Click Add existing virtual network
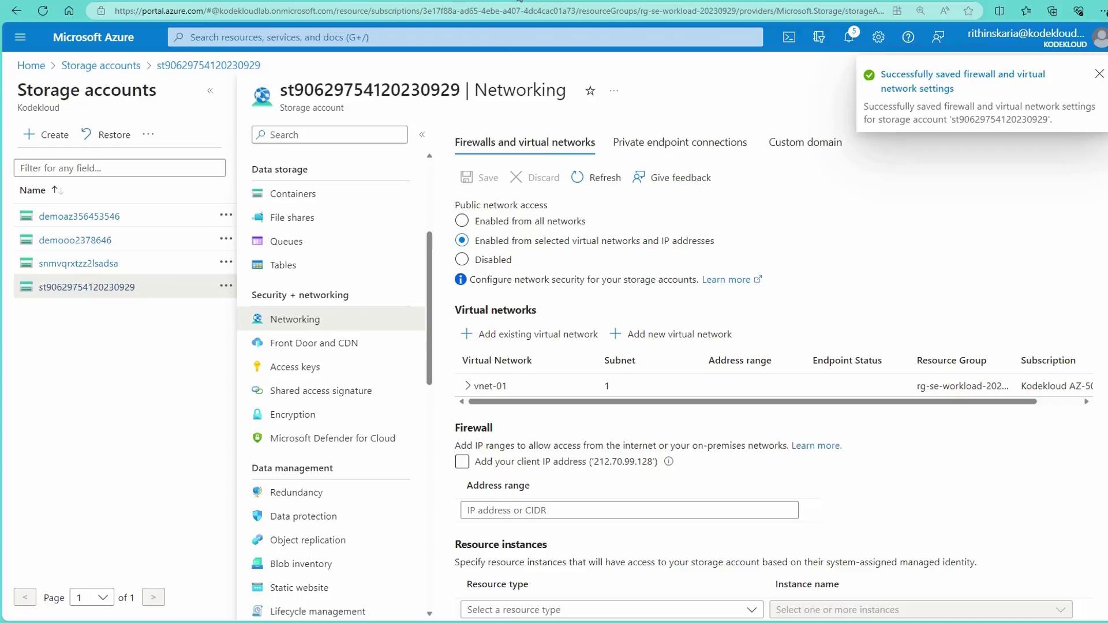This screenshot has width=1108, height=623. tap(529, 334)
